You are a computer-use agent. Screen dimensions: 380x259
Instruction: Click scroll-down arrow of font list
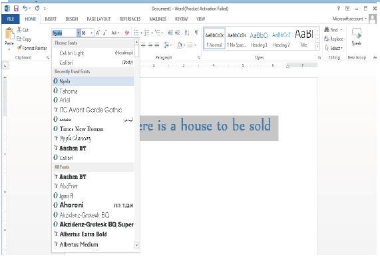point(136,245)
